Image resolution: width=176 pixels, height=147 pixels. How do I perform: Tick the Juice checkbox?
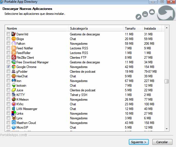click(x=8, y=90)
